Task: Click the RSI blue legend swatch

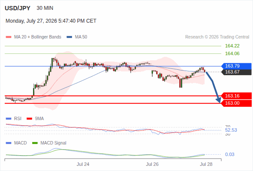Action: [x=9, y=119]
